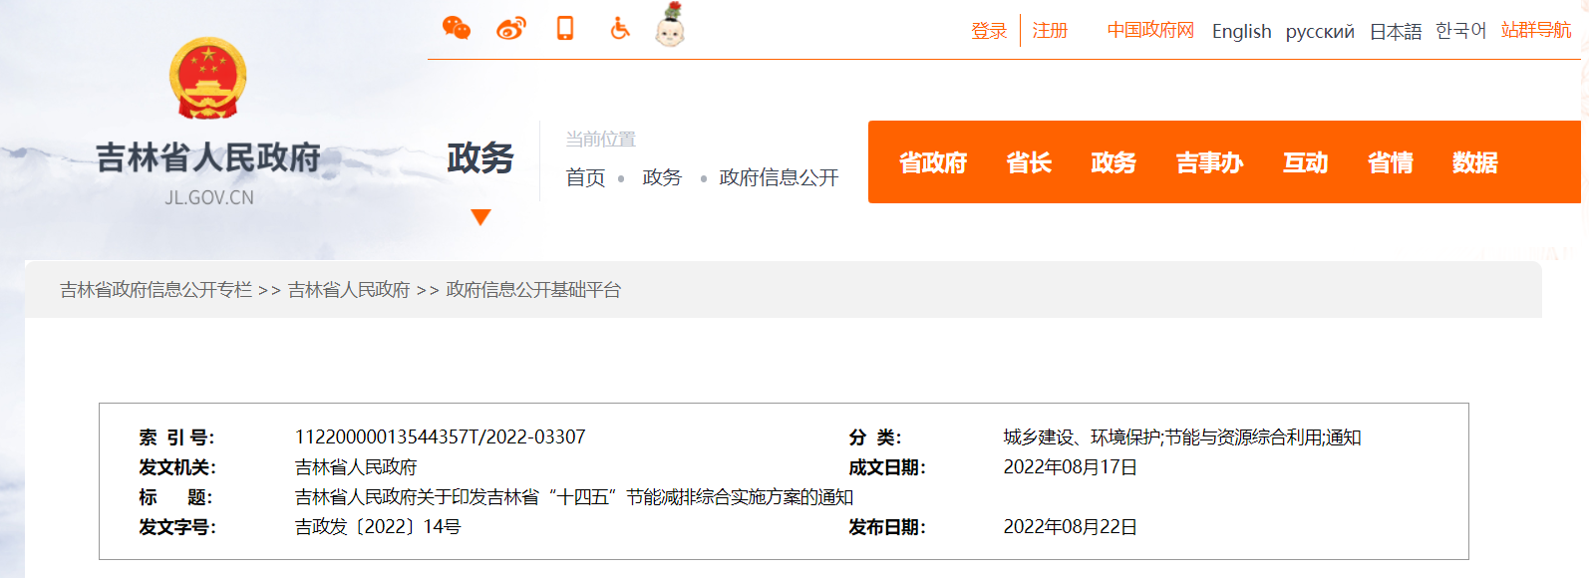
Task: Switch language to русский
Action: (1320, 32)
